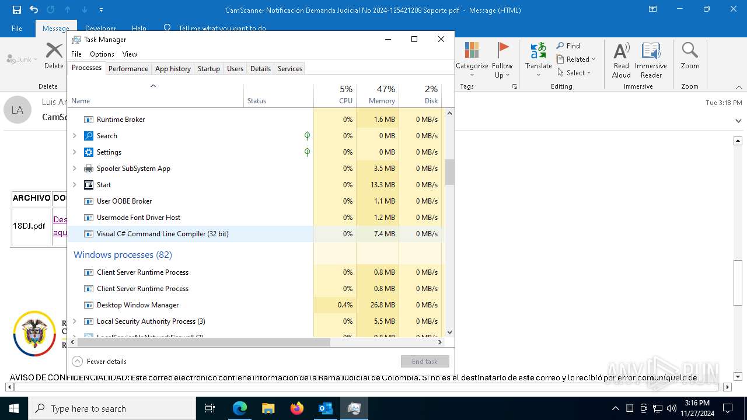Click the Undo arrow in Outlook title bar
Image resolution: width=747 pixels, height=420 pixels.
(34, 10)
